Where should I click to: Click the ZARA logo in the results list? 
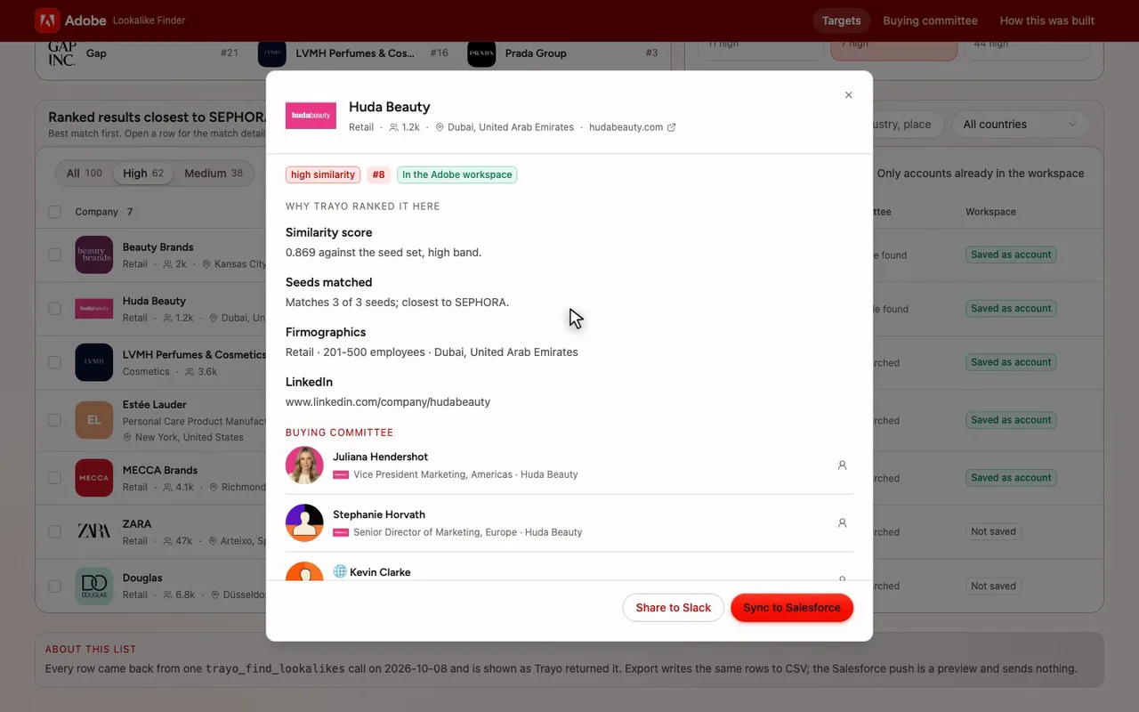click(93, 531)
